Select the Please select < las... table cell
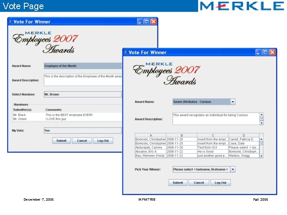The width and height of the screenshot is (287, 215). [x=244, y=147]
